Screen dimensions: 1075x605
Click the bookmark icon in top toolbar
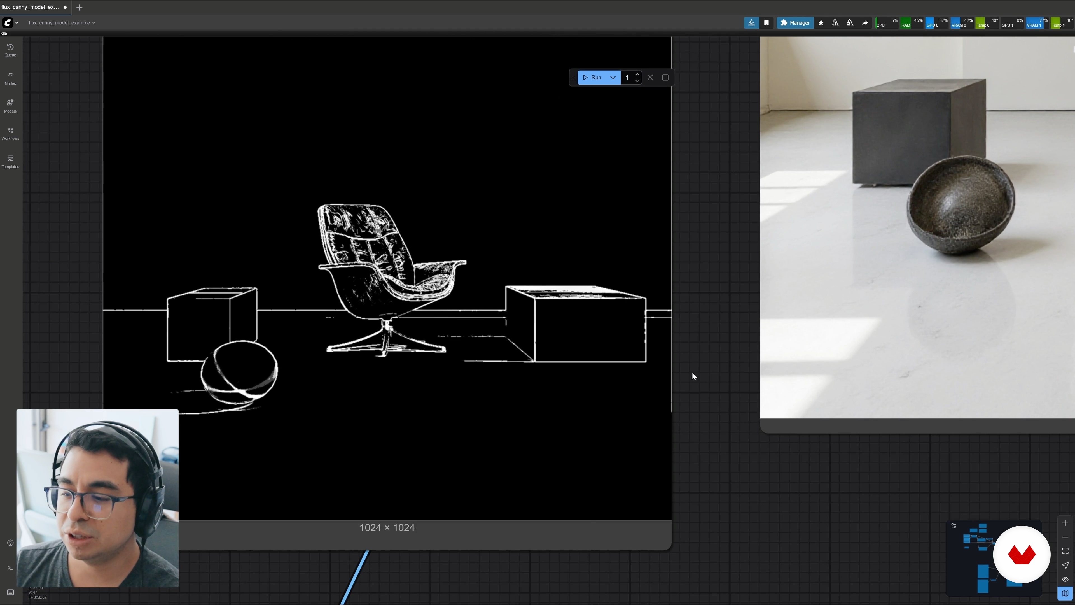click(766, 23)
